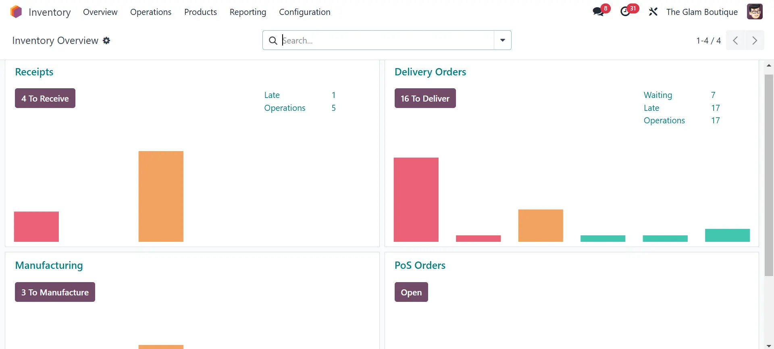774x349 pixels.
Task: Click the 1-4 / 4 pager counter
Action: (x=708, y=41)
